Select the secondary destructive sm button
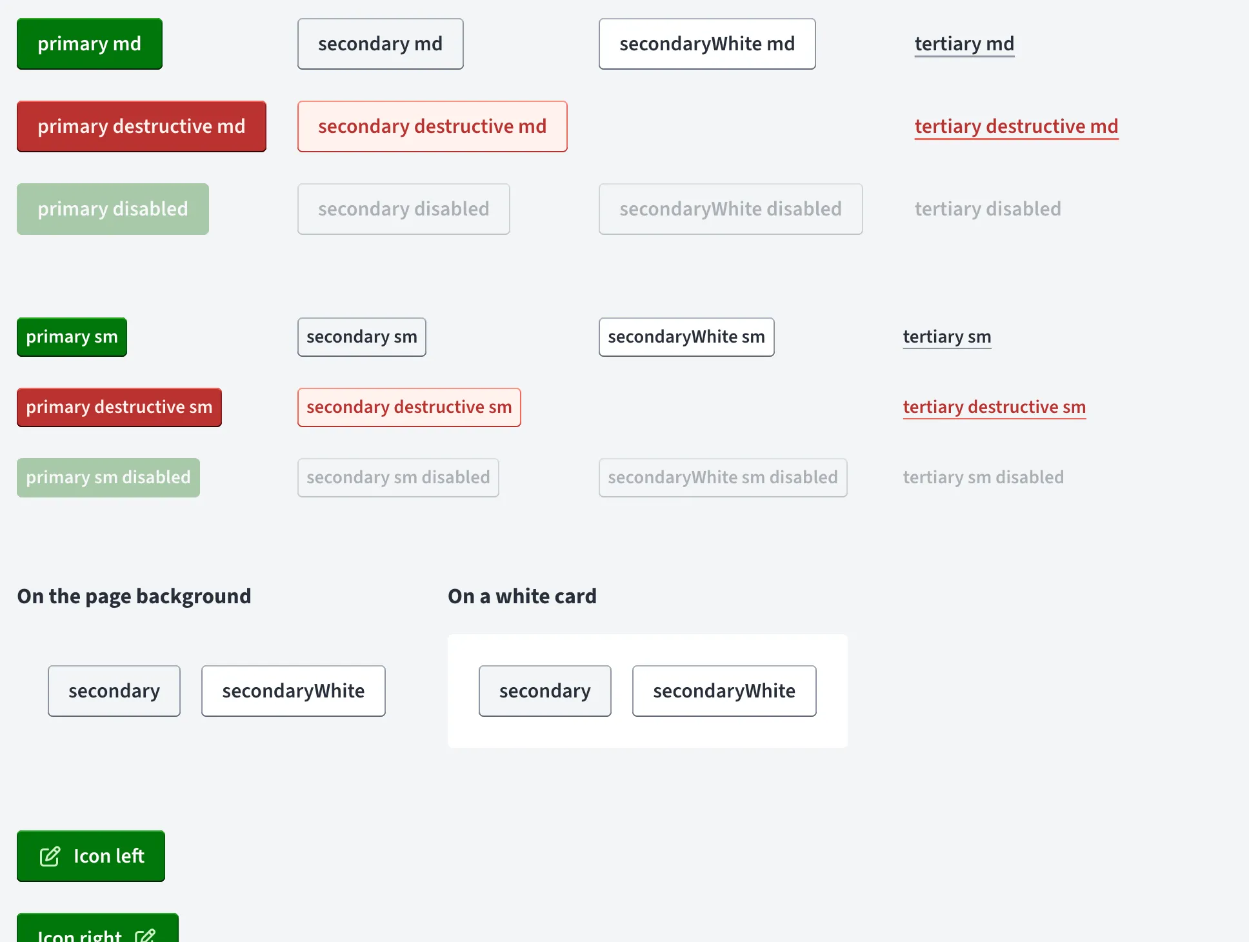The image size is (1249, 942). [409, 407]
